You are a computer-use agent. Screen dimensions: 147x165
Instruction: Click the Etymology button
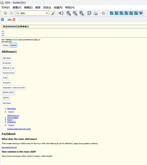click(x=7, y=63)
